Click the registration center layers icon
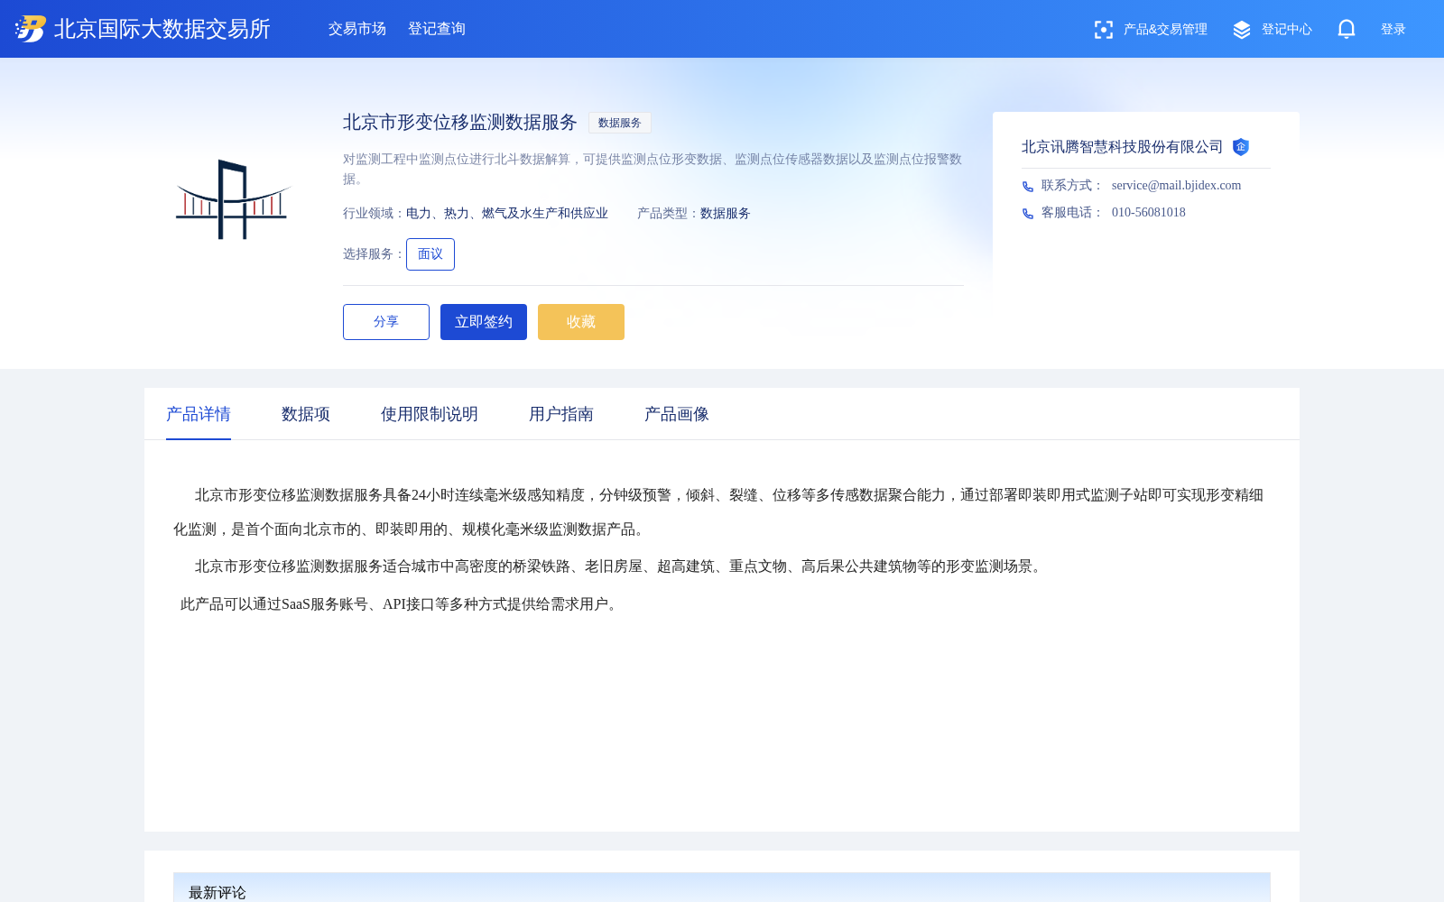 click(x=1242, y=30)
